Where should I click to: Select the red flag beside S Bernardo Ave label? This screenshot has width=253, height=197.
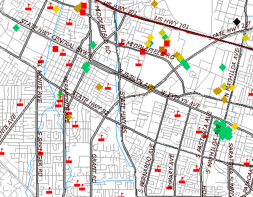click(x=158, y=169)
